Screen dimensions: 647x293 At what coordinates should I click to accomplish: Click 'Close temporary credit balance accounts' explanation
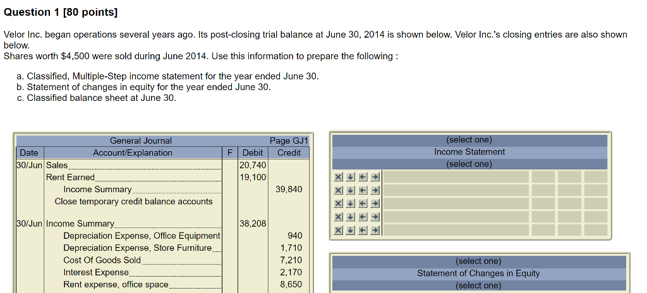point(134,202)
